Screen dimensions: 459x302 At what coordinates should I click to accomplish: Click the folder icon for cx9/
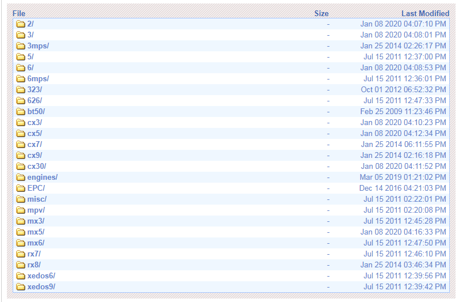point(21,156)
